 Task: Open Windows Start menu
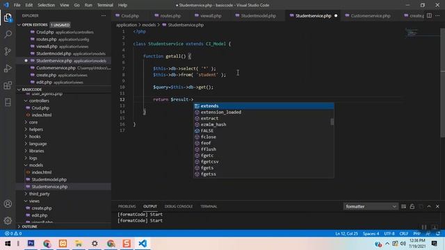[x=8, y=244]
